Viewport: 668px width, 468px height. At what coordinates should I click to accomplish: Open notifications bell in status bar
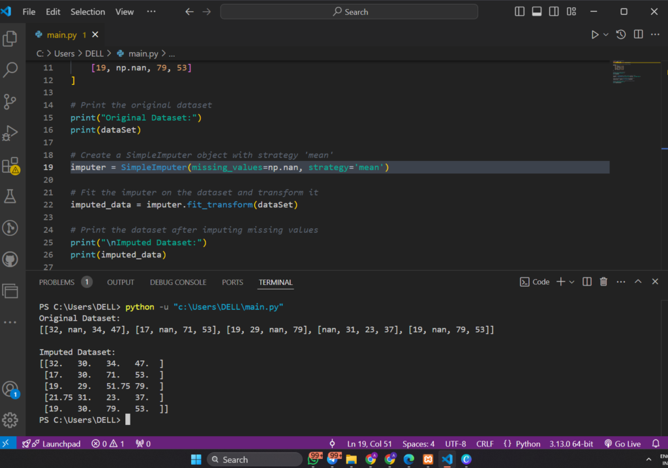coord(656,443)
